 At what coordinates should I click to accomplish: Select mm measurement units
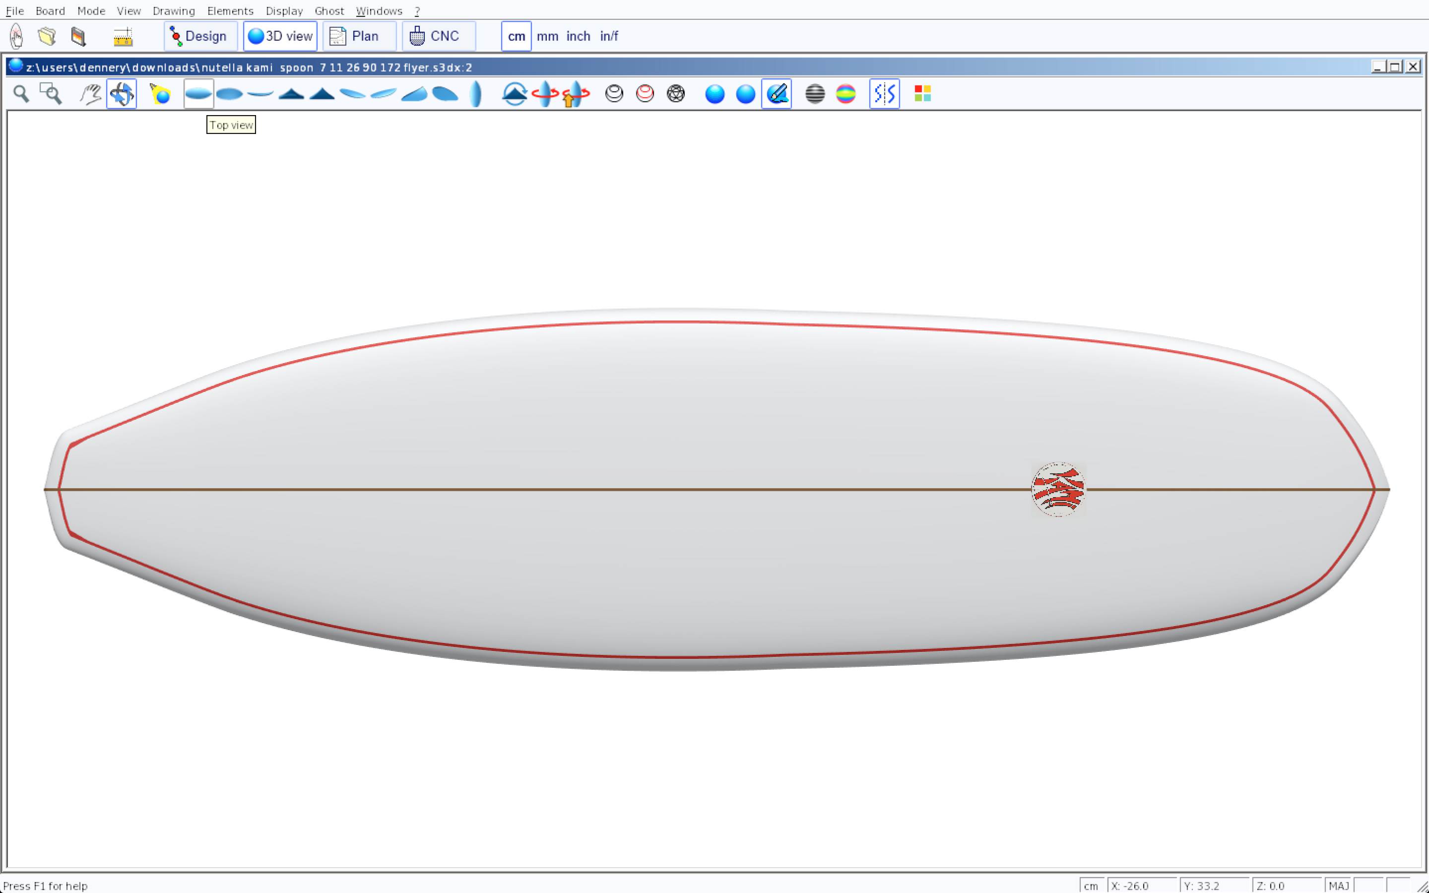tap(547, 36)
